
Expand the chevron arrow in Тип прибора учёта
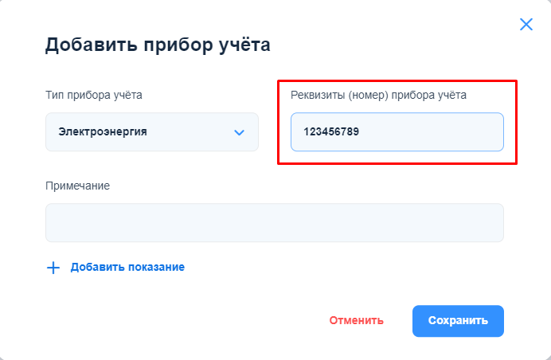coord(239,132)
